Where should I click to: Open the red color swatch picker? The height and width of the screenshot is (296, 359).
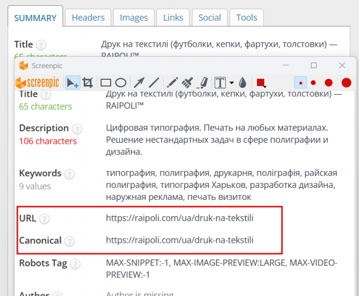(261, 83)
